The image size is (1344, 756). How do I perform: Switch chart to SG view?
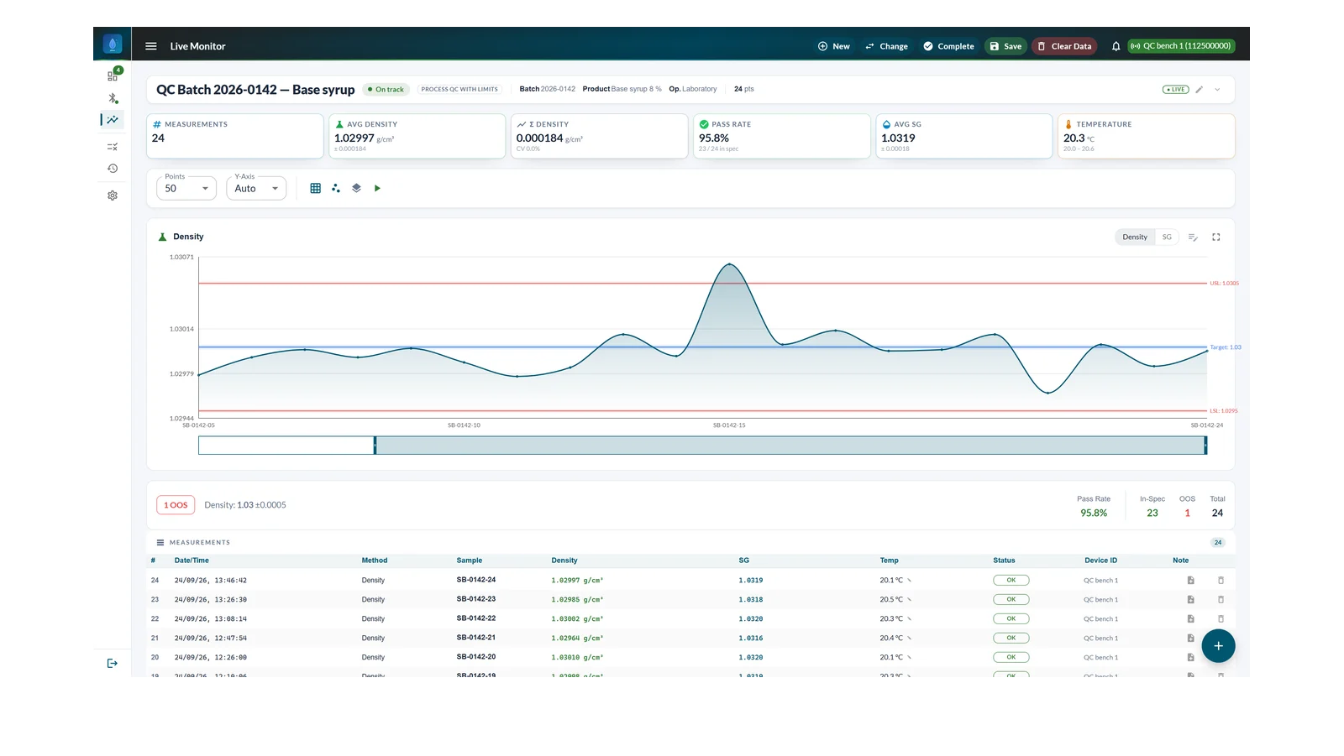tap(1167, 237)
